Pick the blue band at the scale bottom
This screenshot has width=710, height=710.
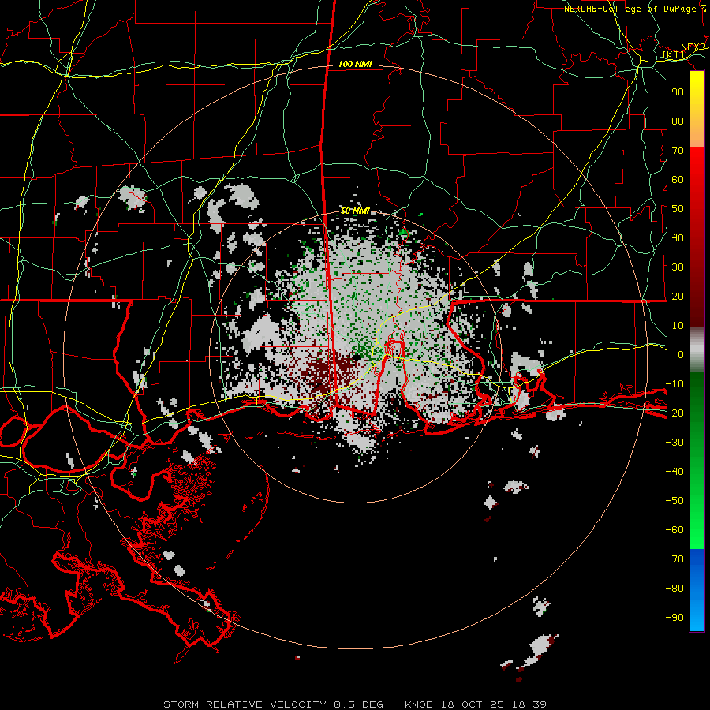point(697,589)
